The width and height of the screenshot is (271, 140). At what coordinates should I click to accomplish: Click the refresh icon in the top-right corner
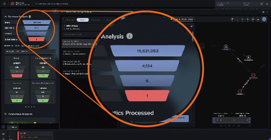point(262,4)
